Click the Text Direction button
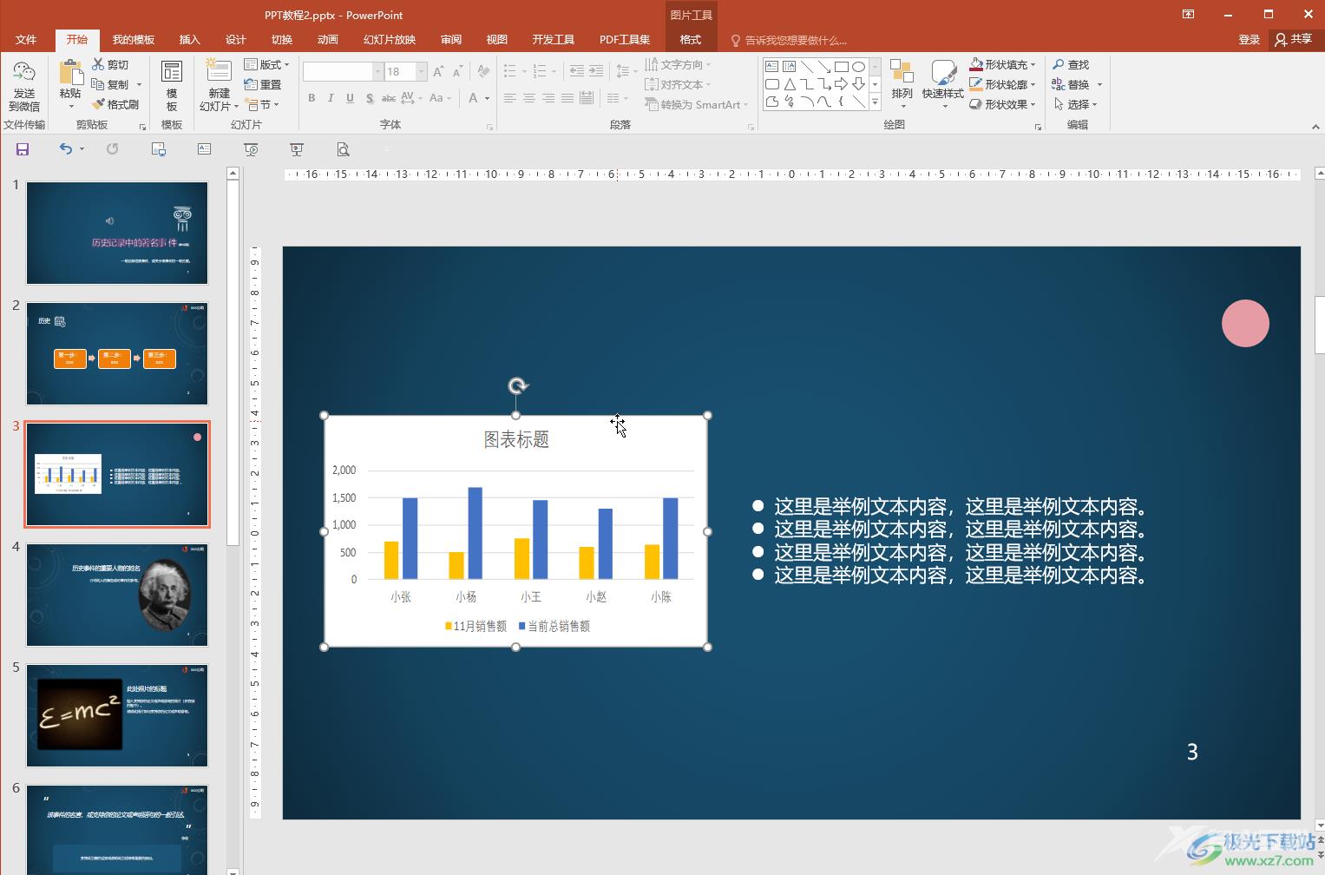The height and width of the screenshot is (875, 1325). tap(678, 65)
